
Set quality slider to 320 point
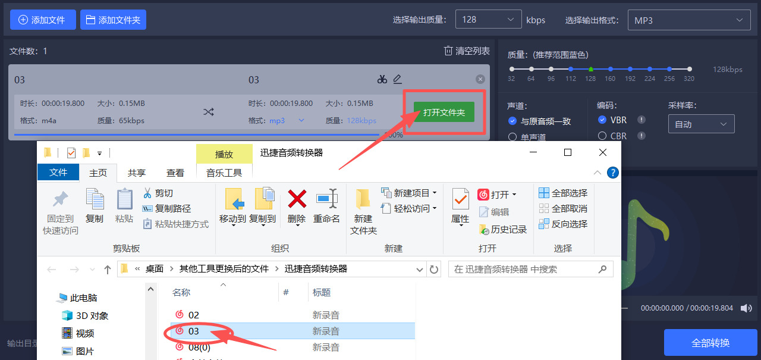689,69
